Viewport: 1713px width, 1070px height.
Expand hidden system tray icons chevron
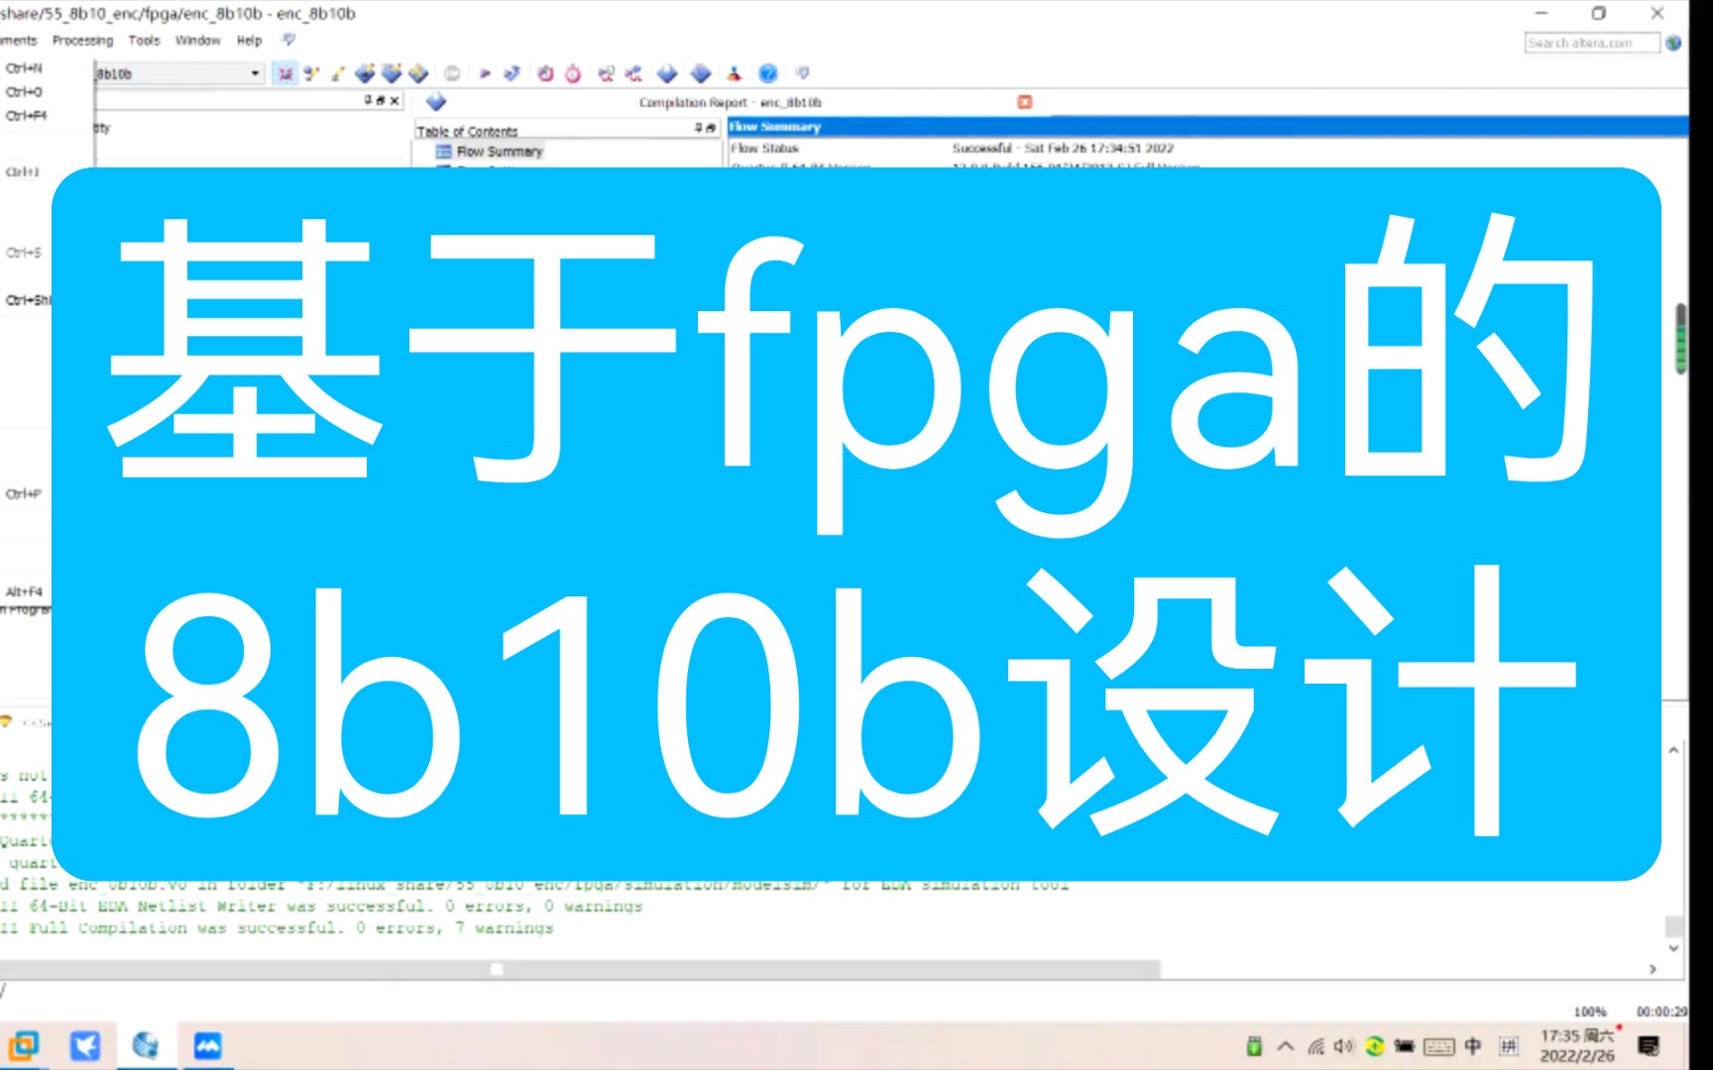[1286, 1045]
